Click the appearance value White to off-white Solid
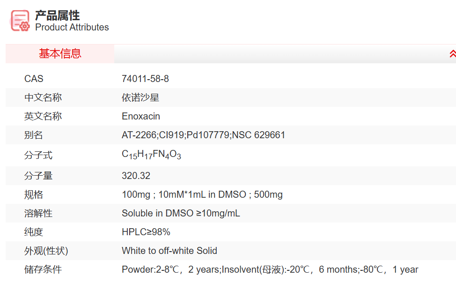Viewport: 456px width, 283px height. tap(169, 251)
